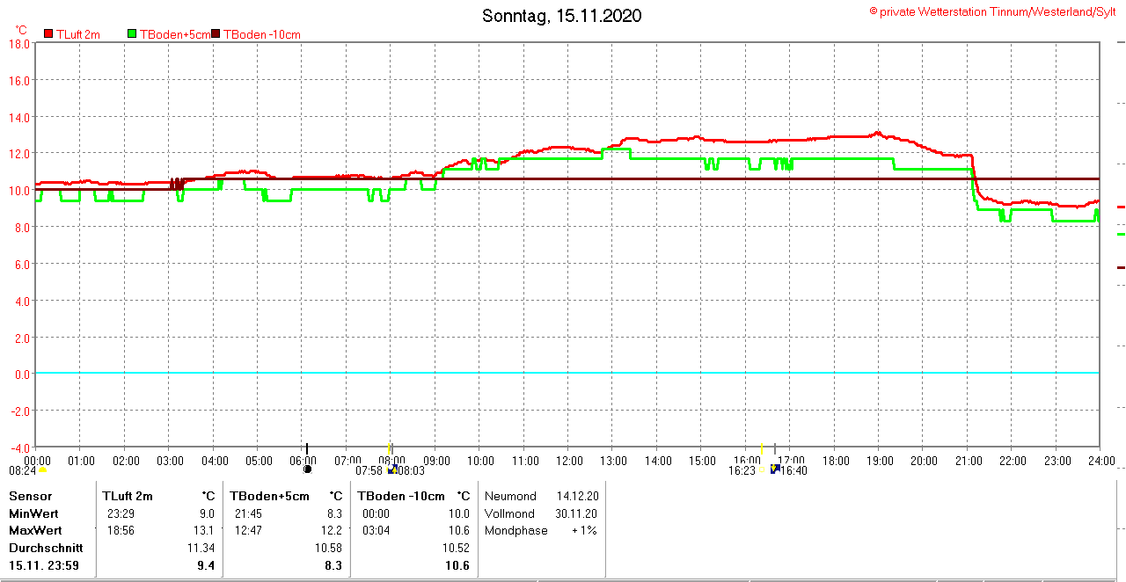Click the yellow marker beside 08:24
The height and width of the screenshot is (582, 1126).
pyautogui.click(x=42, y=470)
